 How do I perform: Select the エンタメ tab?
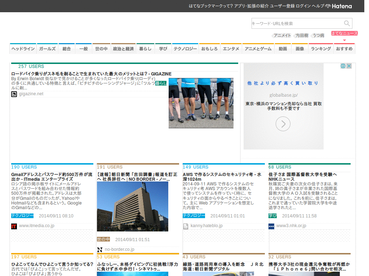point(231,49)
